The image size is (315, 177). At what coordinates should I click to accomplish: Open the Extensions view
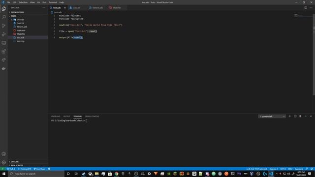pyautogui.click(x=3, y=51)
